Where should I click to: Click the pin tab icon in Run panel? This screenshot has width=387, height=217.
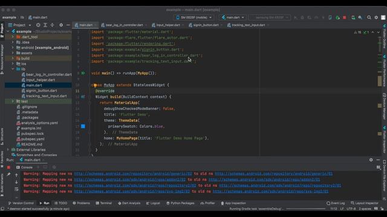pos(8,174)
